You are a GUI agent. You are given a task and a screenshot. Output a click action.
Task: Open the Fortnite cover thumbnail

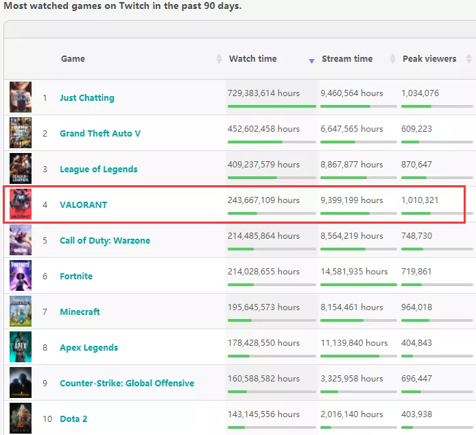(21, 276)
